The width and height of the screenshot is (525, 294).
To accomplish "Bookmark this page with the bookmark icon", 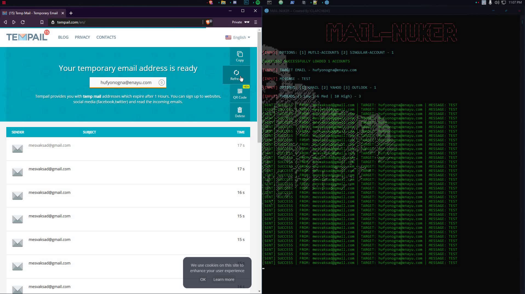I will tap(42, 22).
